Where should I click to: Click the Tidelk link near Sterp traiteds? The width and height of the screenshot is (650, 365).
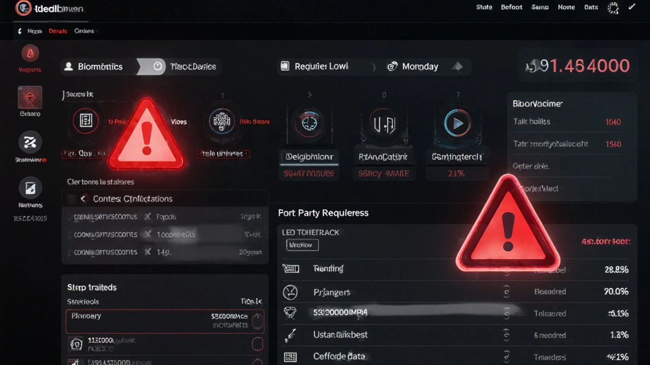(x=251, y=301)
